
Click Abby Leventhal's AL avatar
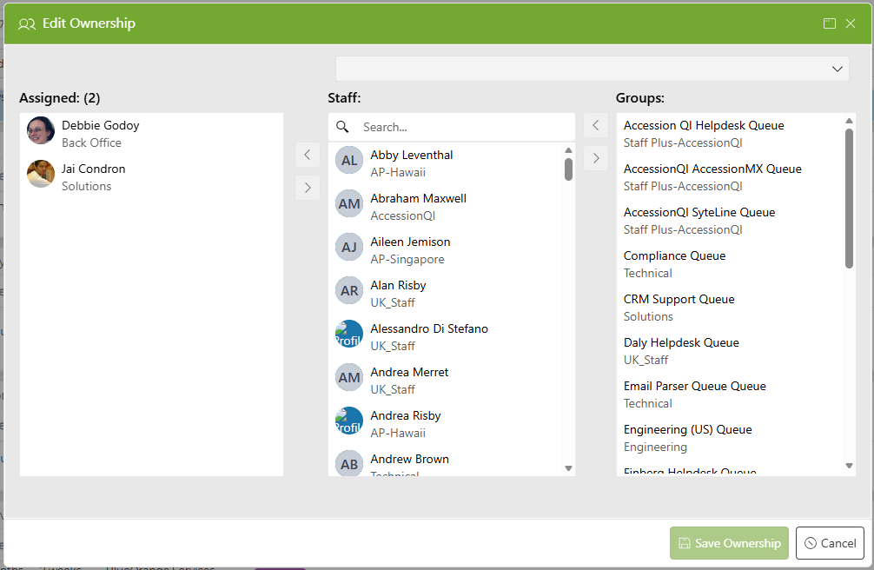(349, 160)
